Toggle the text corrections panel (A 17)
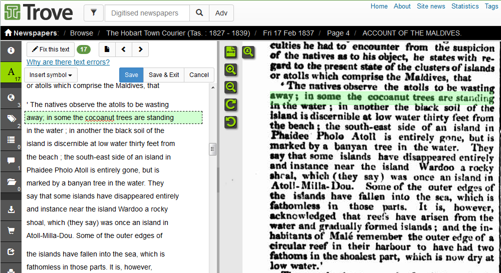The height and width of the screenshot is (273, 501). click(11, 72)
